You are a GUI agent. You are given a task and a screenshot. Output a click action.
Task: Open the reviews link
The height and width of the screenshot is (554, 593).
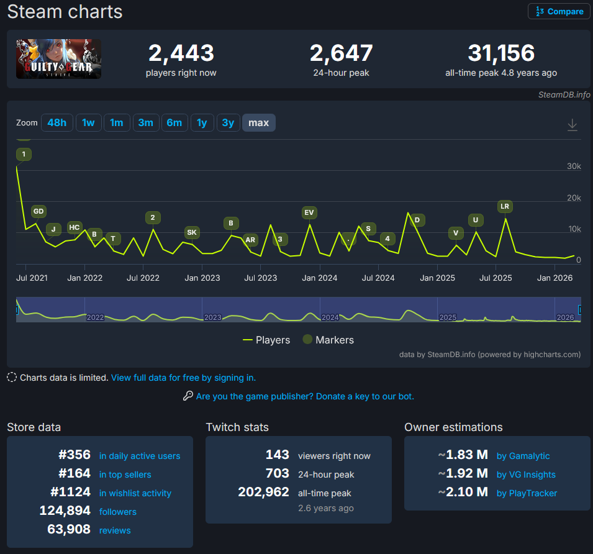coord(115,530)
